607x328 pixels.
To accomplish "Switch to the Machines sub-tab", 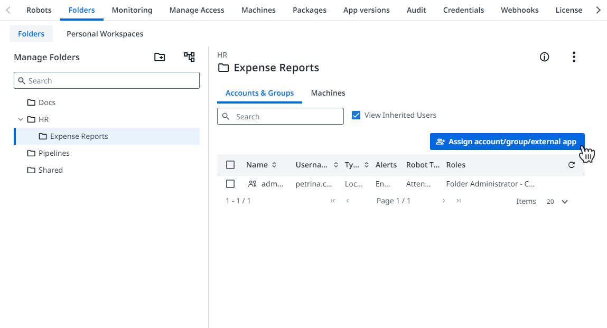I will (x=328, y=93).
